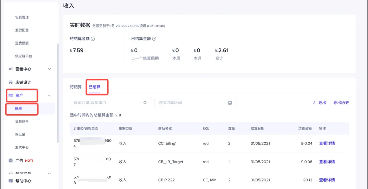Collapse the 资产 section chevron
Image resolution: width=368 pixels, height=189 pixels.
click(50, 96)
